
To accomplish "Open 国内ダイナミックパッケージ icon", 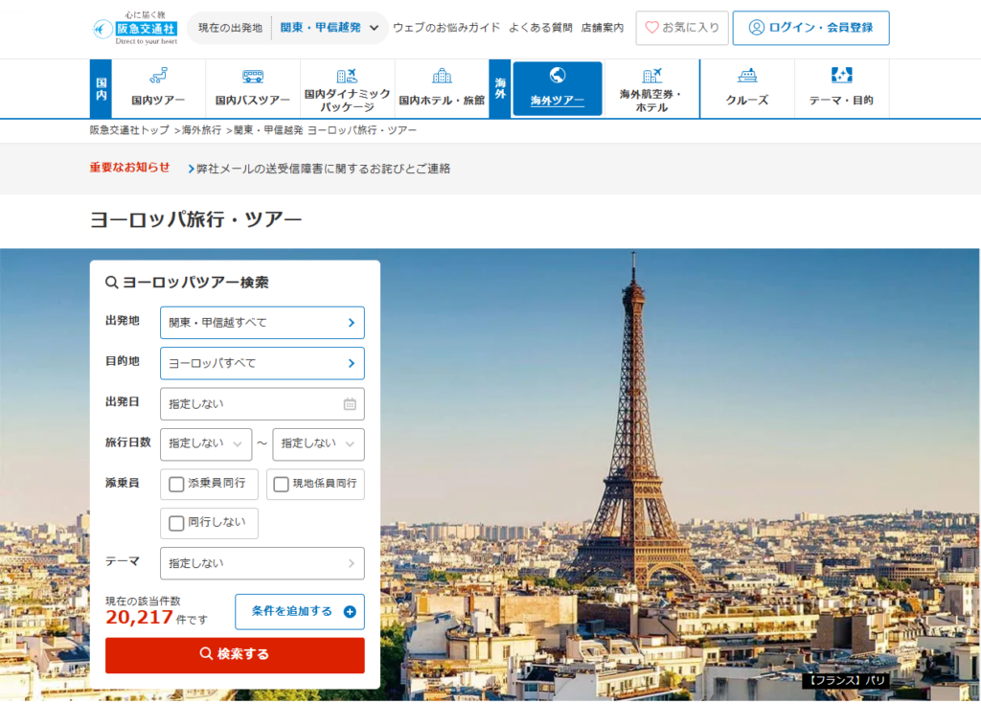I will pos(347,75).
